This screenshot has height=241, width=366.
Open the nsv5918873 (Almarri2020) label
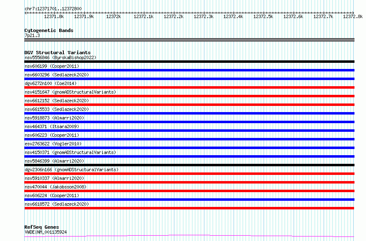54,118
